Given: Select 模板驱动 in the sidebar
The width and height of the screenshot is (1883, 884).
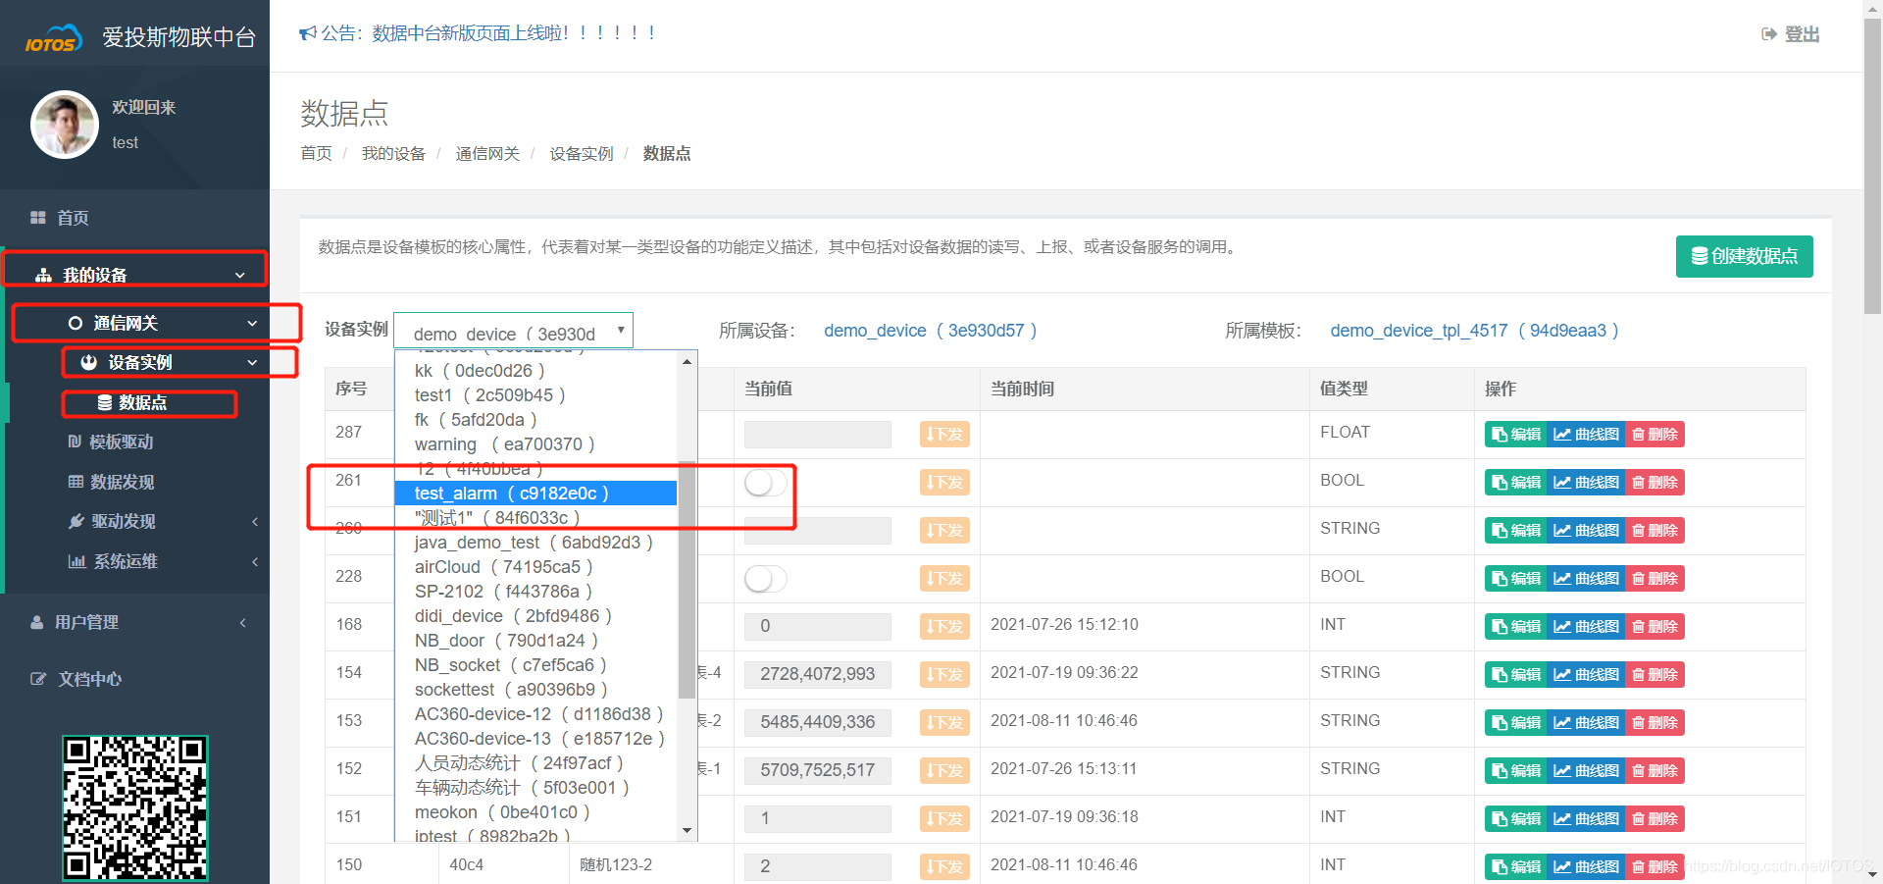Looking at the screenshot, I should point(122,442).
